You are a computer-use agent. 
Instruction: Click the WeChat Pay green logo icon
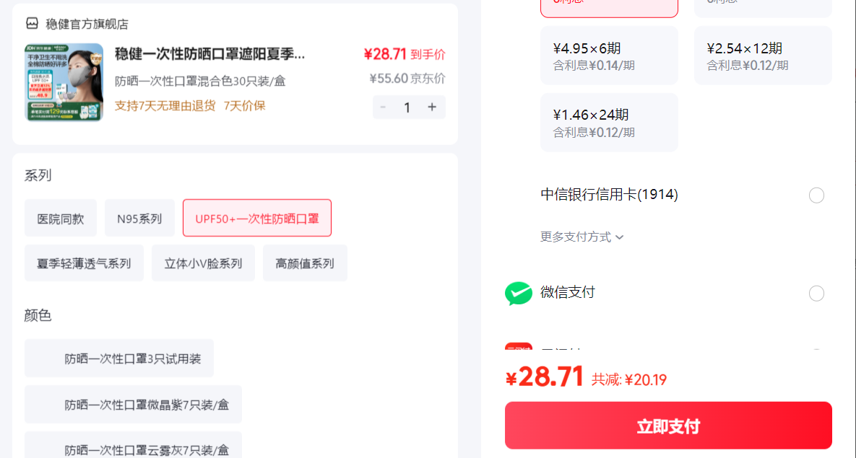[x=518, y=293]
